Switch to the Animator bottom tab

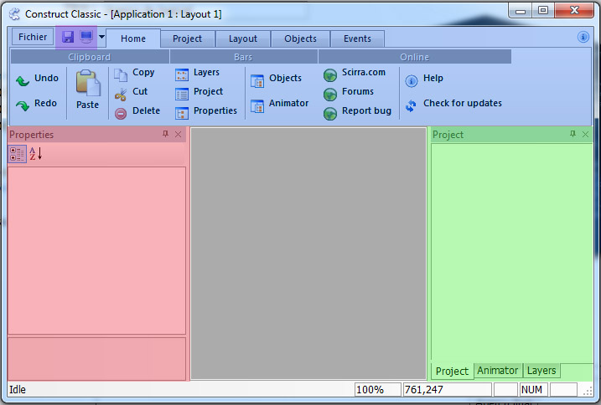pyautogui.click(x=497, y=371)
